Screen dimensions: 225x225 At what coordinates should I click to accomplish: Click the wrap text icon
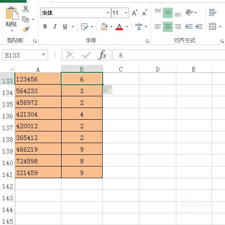(213, 13)
